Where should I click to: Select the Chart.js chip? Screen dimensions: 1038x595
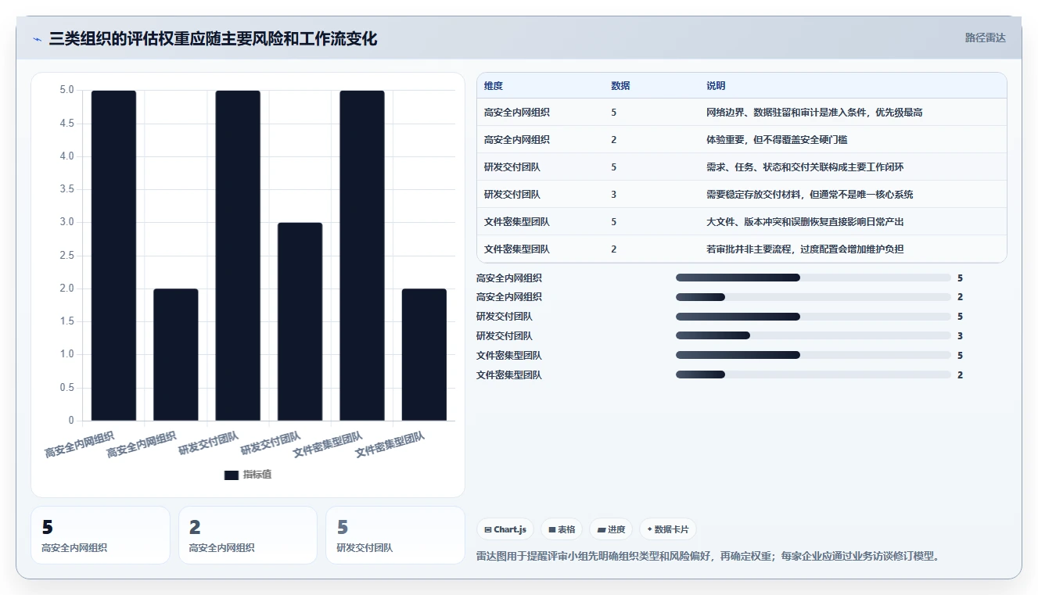pyautogui.click(x=505, y=529)
